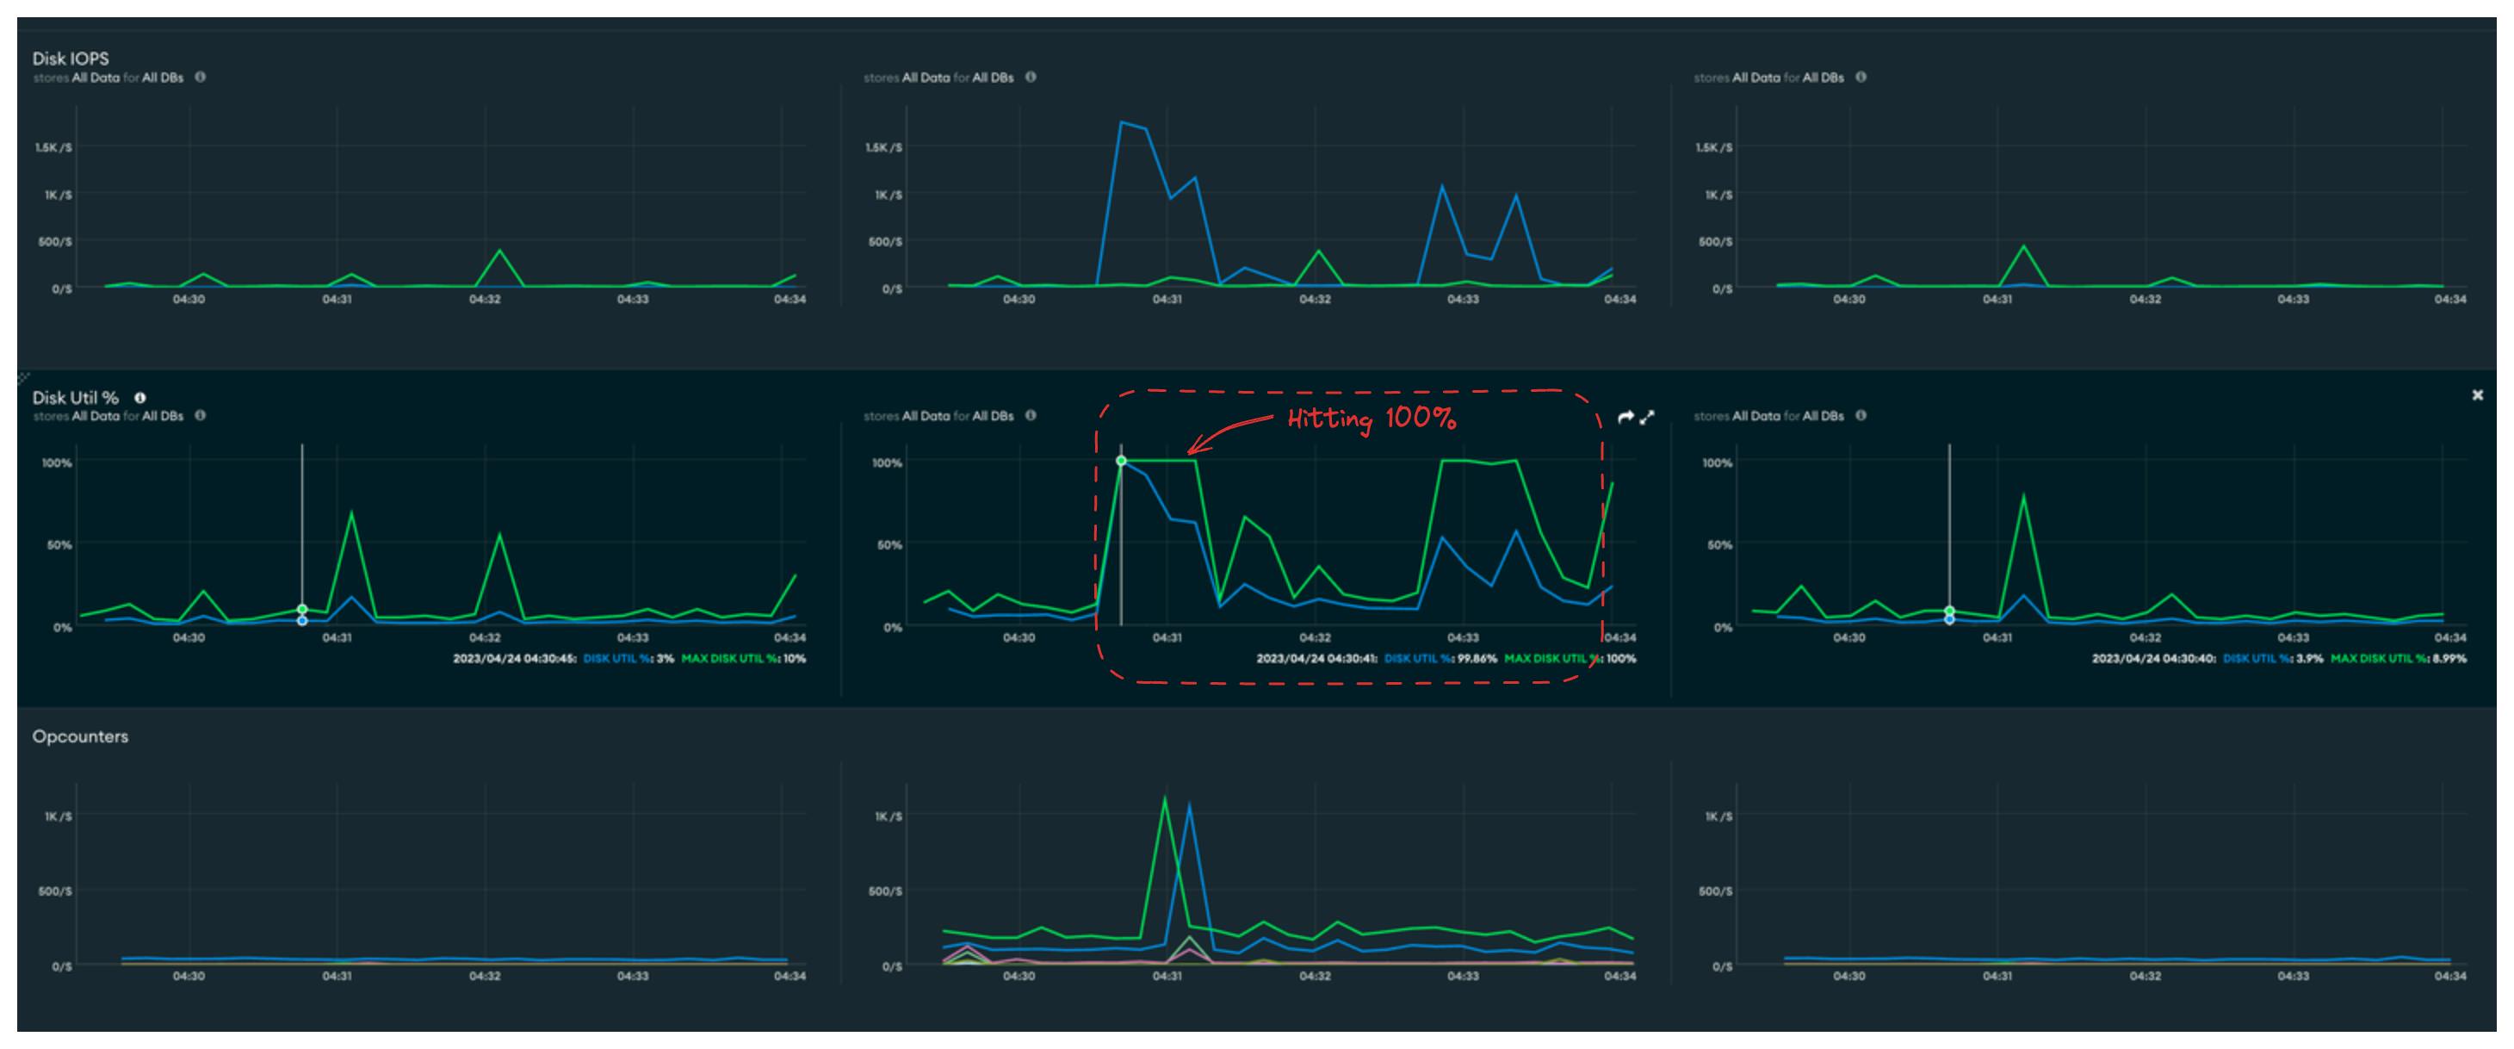This screenshot has height=1049, width=2514.
Task: Click MAX DISK UTIL %: 10% legend value
Action: click(744, 659)
